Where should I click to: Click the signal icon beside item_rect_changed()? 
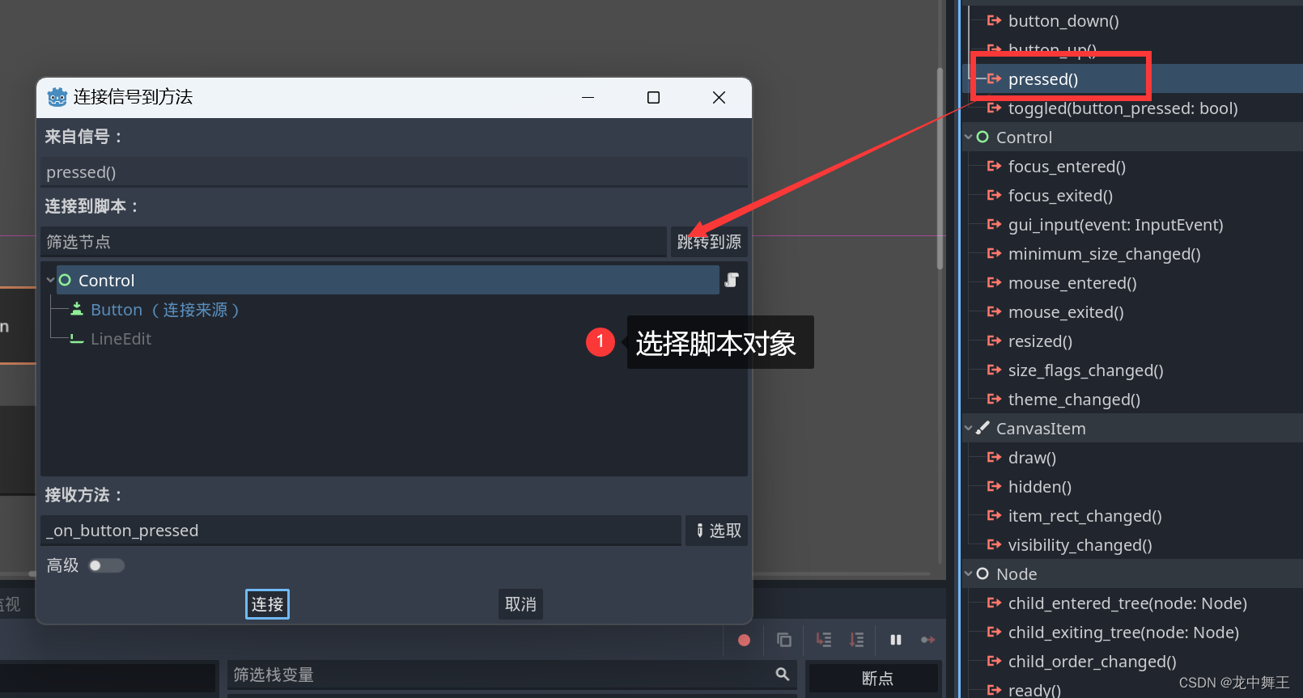[x=994, y=516]
